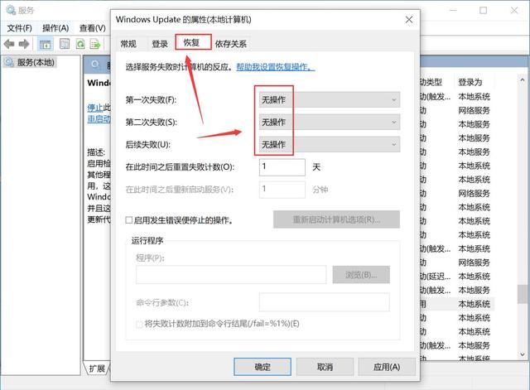Click the 浏览(B) button

point(361,275)
